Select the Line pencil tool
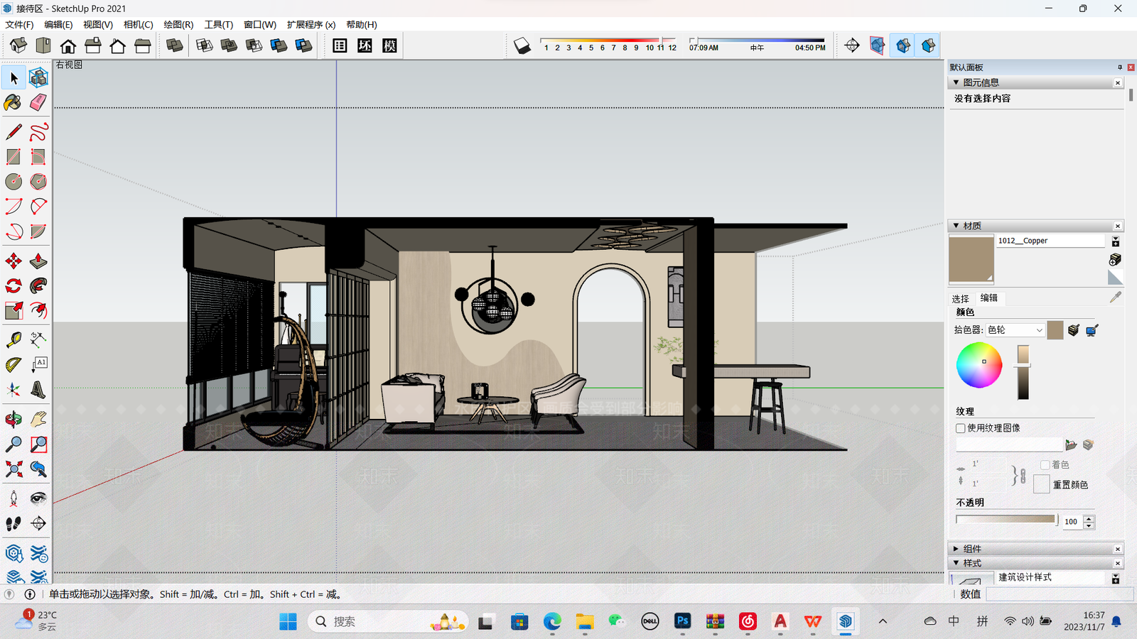This screenshot has height=639, width=1137. [x=14, y=132]
